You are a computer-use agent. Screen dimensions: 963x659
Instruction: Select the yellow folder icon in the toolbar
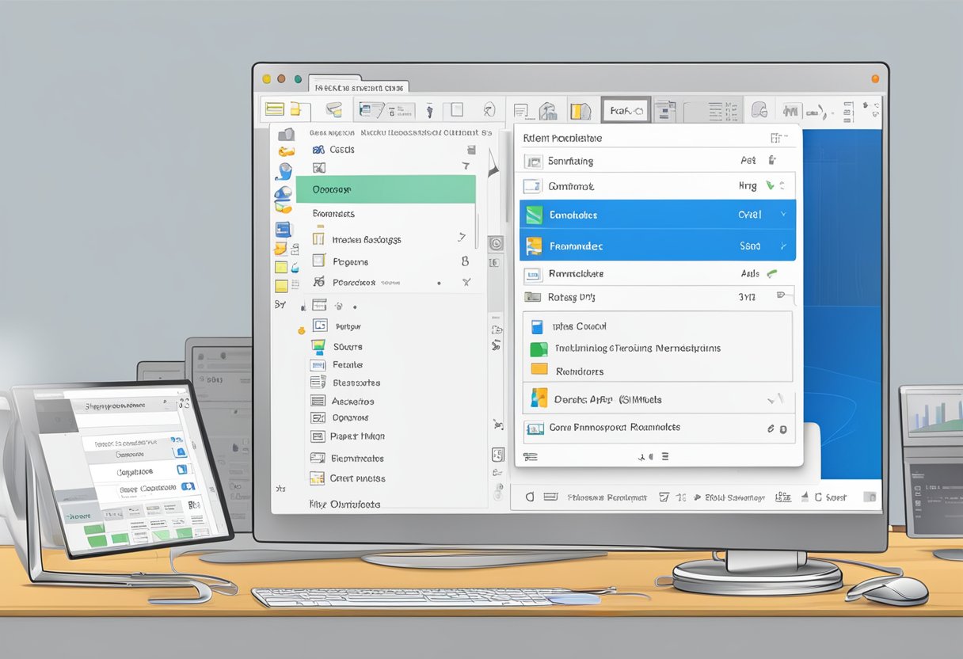[x=295, y=110]
